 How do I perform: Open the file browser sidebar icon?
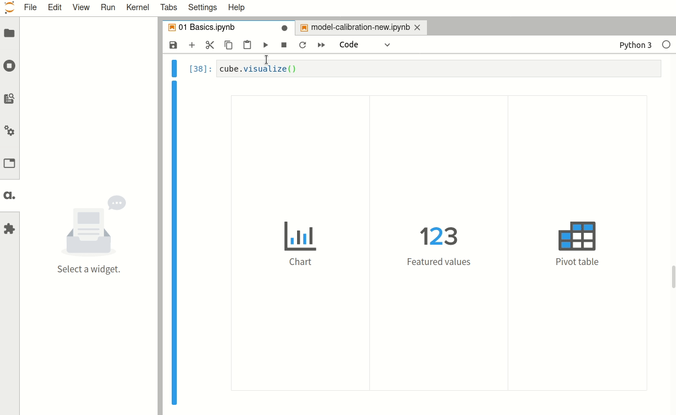(9, 33)
